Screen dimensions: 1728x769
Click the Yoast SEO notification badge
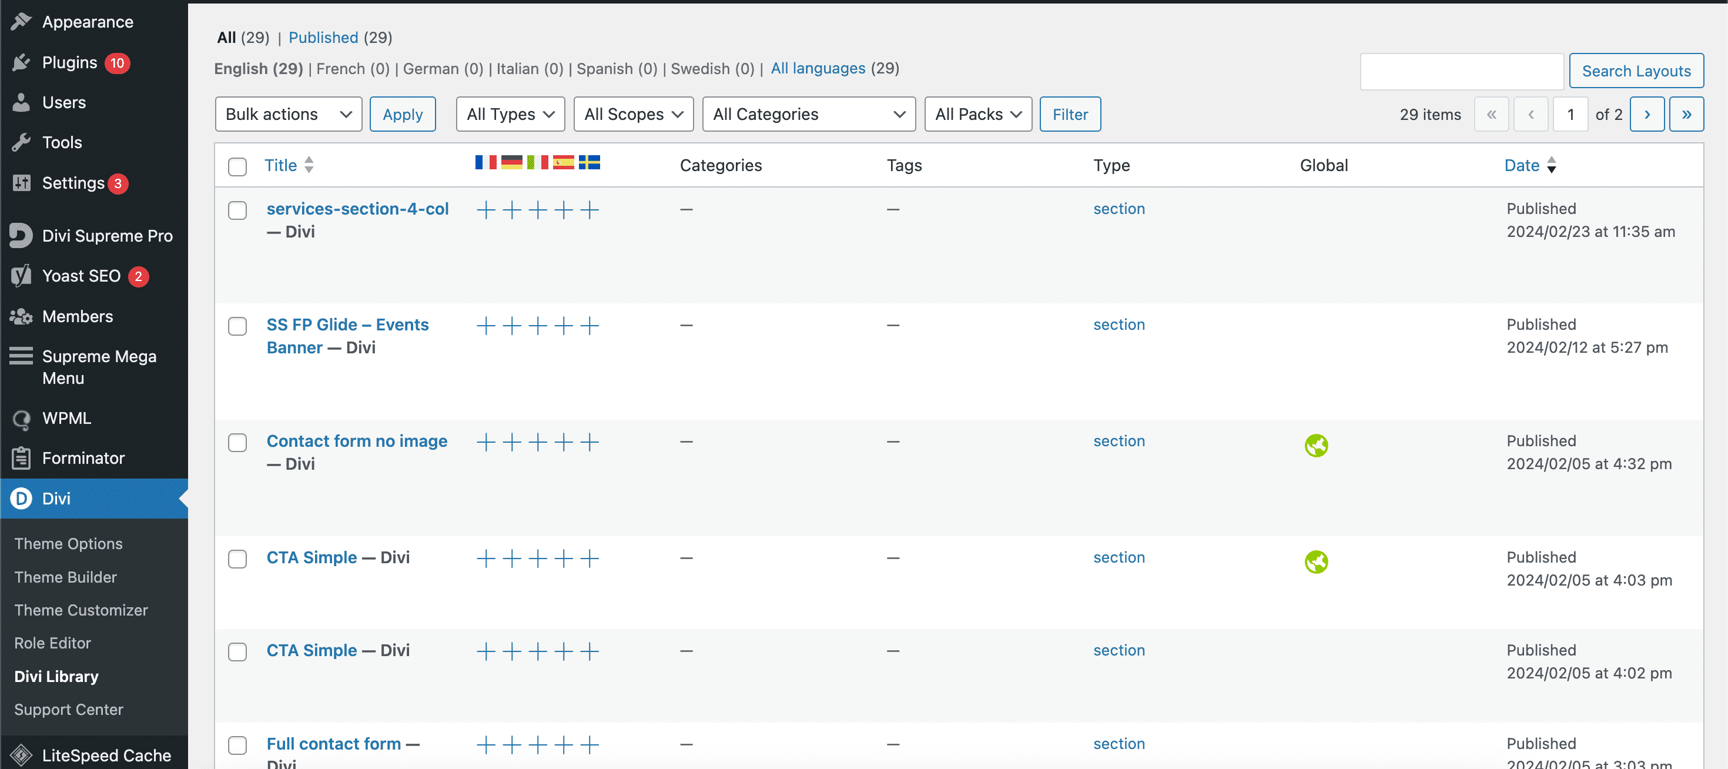(x=138, y=276)
